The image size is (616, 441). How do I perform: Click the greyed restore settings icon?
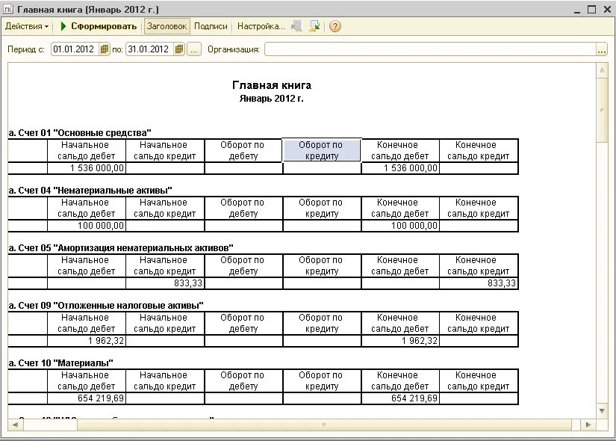click(x=297, y=26)
